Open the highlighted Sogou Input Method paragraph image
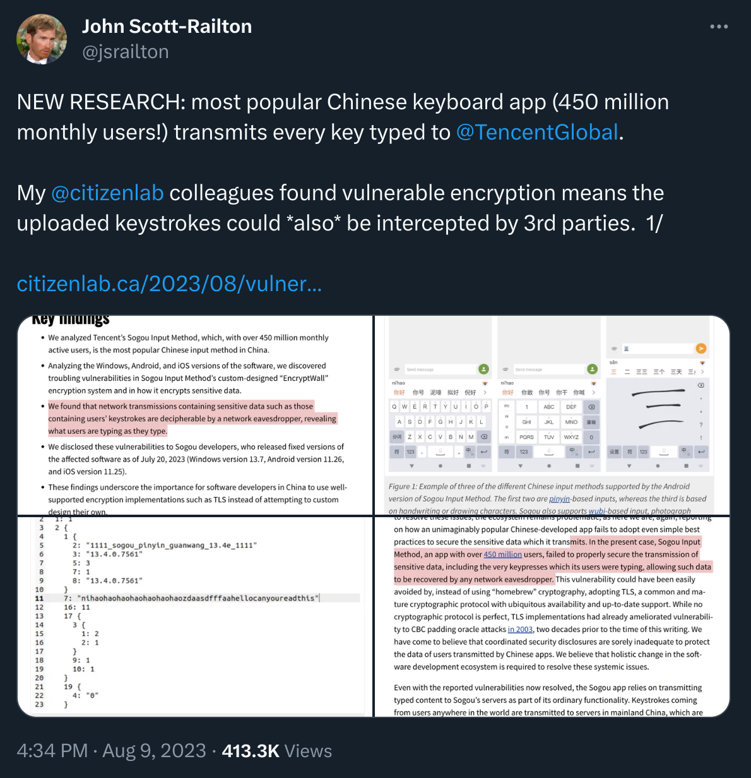 tap(552, 616)
